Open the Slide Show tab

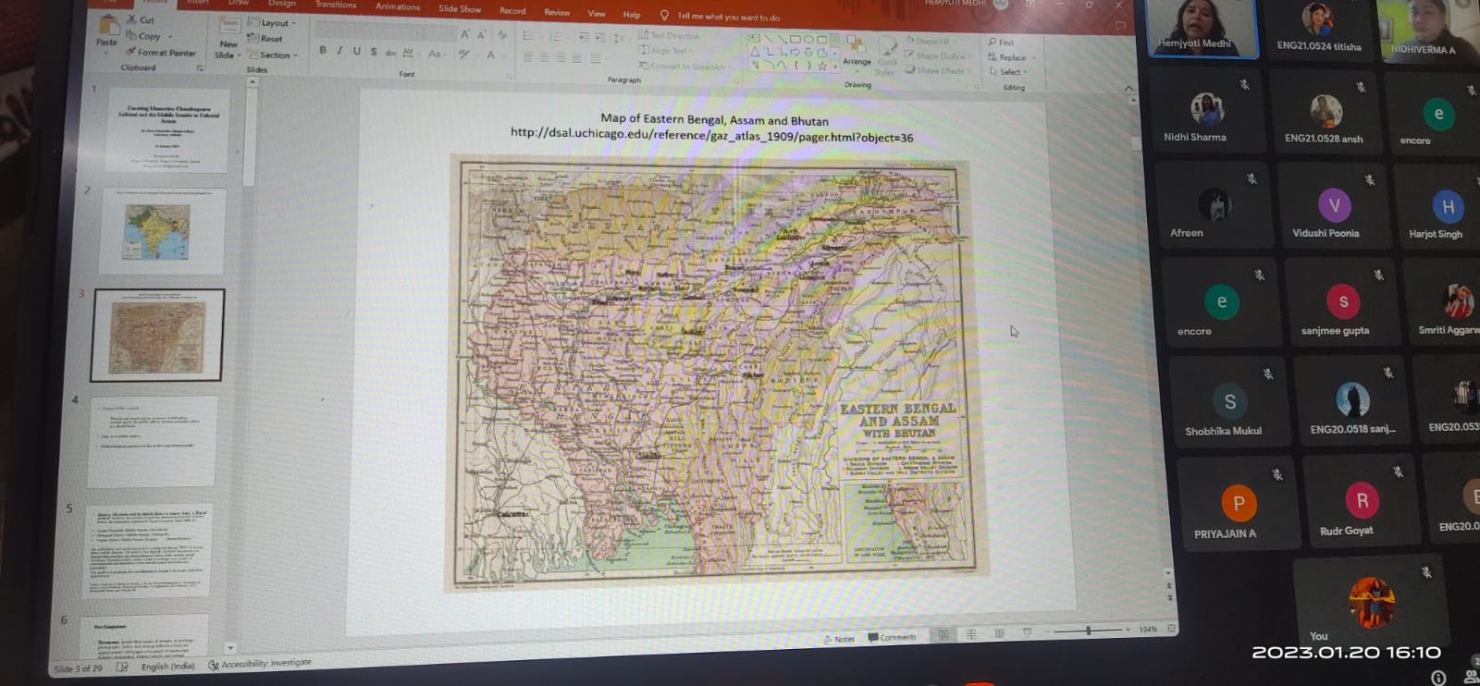coord(460,9)
